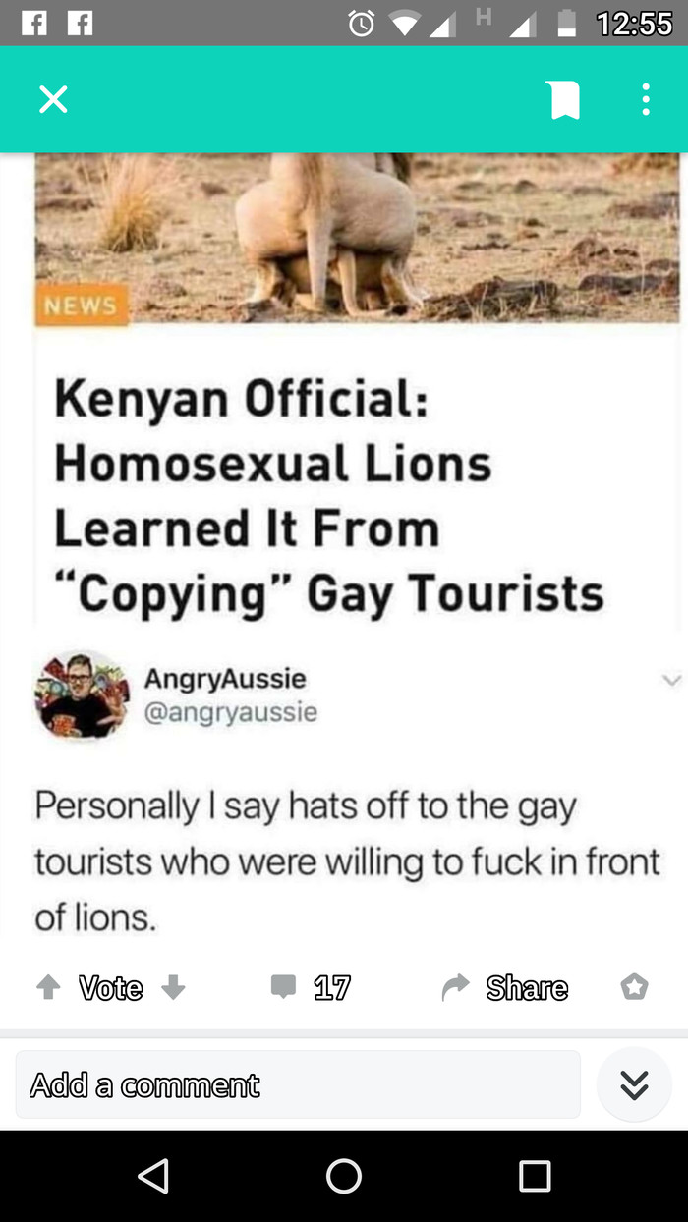Image resolution: width=688 pixels, height=1222 pixels.
Task: Tap the Android back navigation button
Action: coord(153,1176)
